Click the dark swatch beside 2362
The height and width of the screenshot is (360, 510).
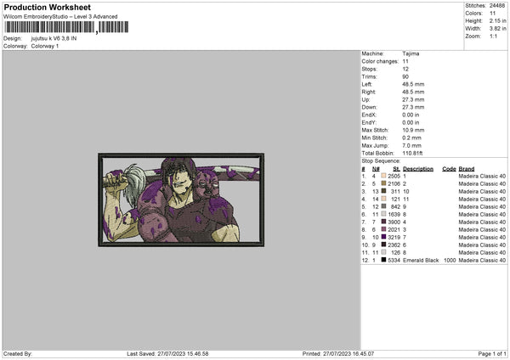[384, 245]
